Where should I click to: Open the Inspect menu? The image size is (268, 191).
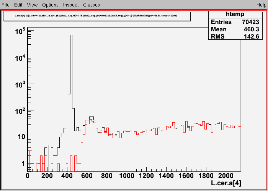(71, 5)
